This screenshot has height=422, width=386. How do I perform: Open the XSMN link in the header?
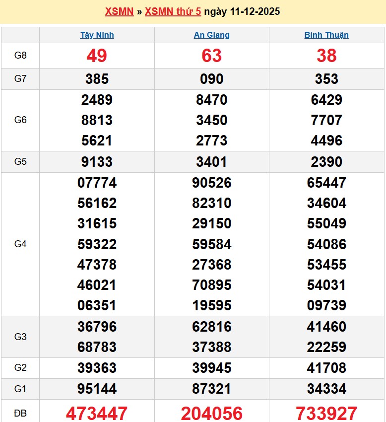tap(119, 11)
